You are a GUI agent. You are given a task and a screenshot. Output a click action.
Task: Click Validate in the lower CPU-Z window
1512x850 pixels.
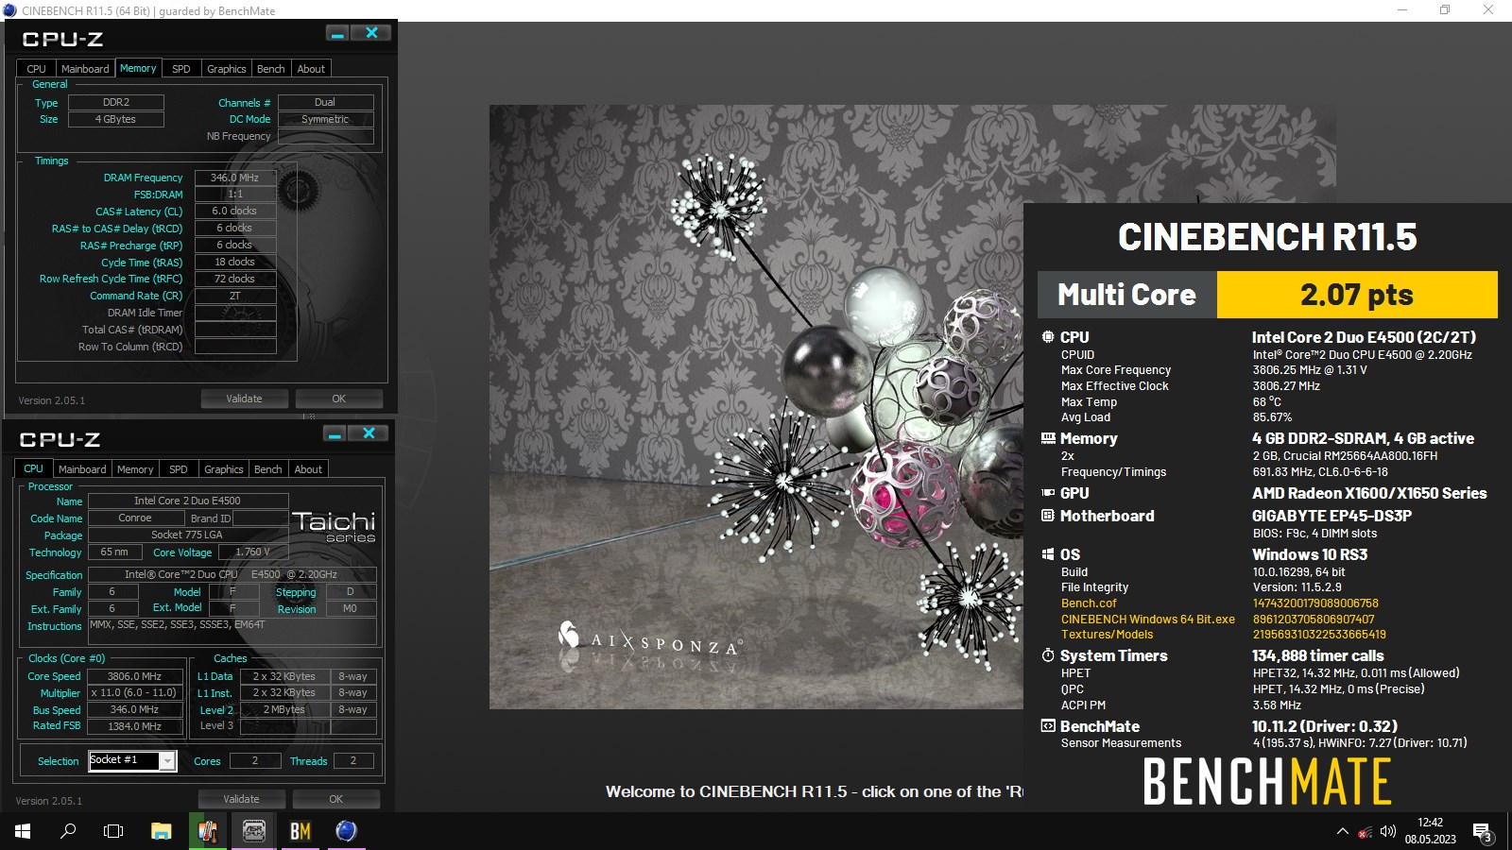click(241, 799)
